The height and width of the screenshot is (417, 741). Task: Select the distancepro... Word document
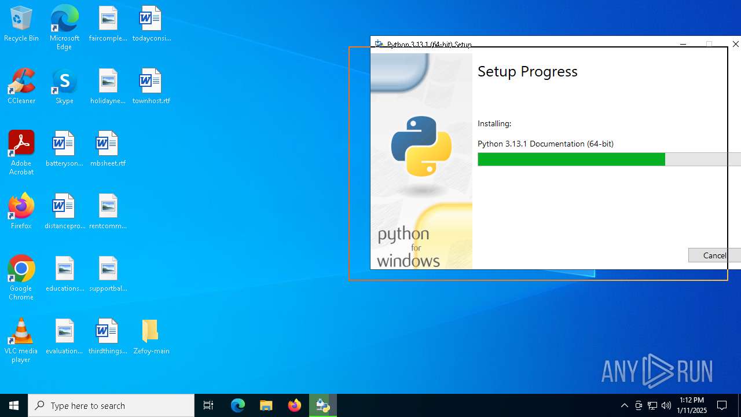click(x=64, y=212)
